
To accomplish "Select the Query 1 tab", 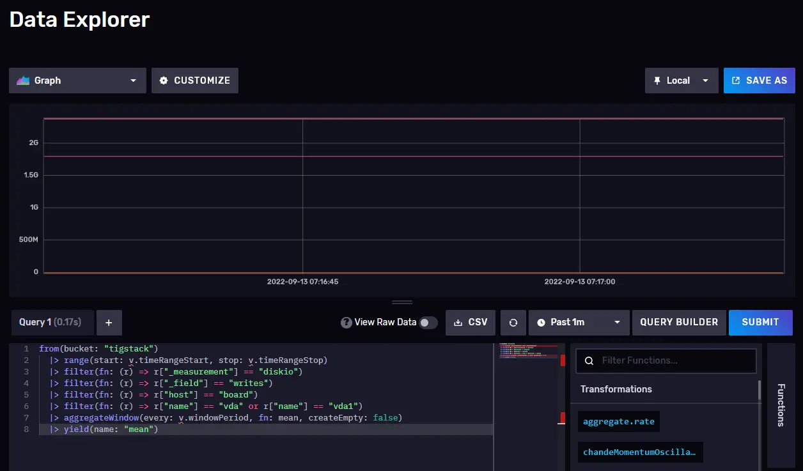I will 51,323.
